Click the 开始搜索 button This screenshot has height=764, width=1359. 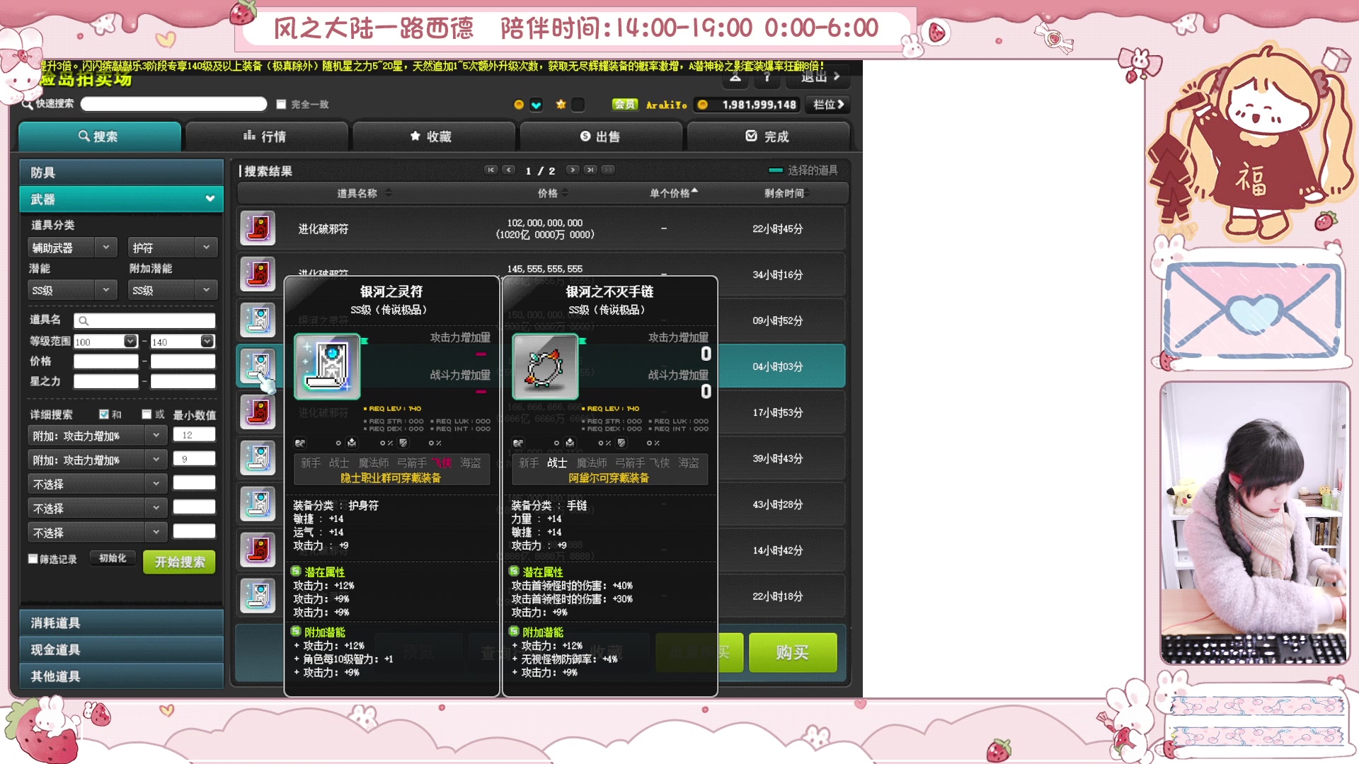coord(179,562)
